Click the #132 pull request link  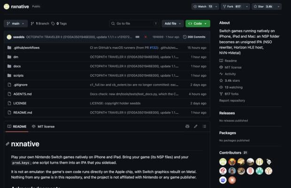pyautogui.click(x=153, y=48)
